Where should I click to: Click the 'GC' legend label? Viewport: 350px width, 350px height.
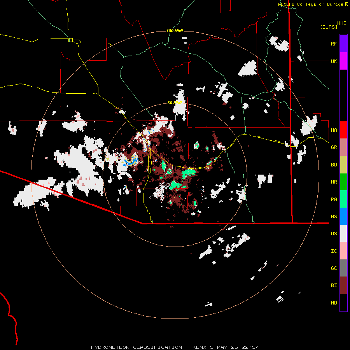334,268
